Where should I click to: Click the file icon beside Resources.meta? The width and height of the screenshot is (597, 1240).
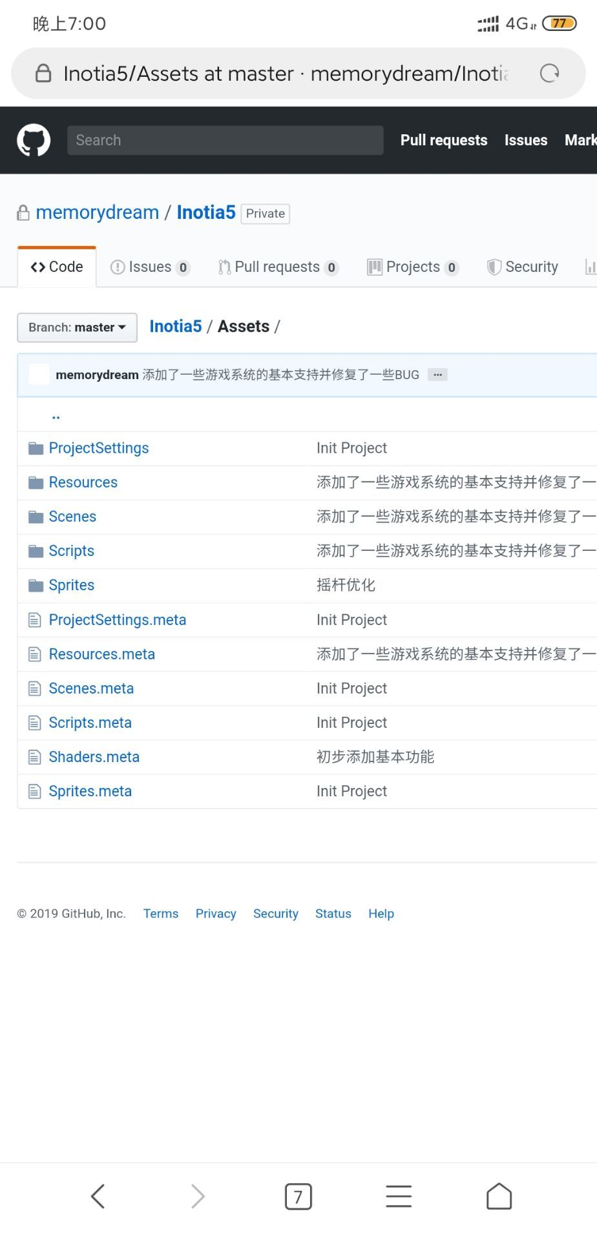[35, 654]
